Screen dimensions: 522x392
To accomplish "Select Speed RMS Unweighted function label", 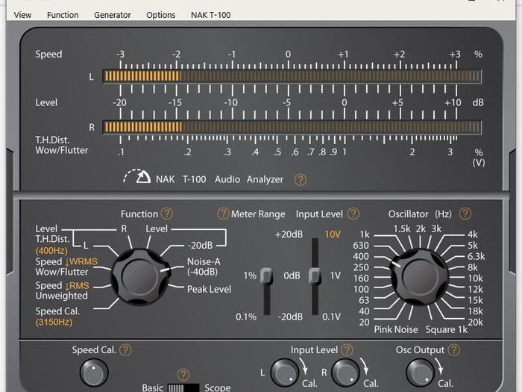I will point(62,290).
